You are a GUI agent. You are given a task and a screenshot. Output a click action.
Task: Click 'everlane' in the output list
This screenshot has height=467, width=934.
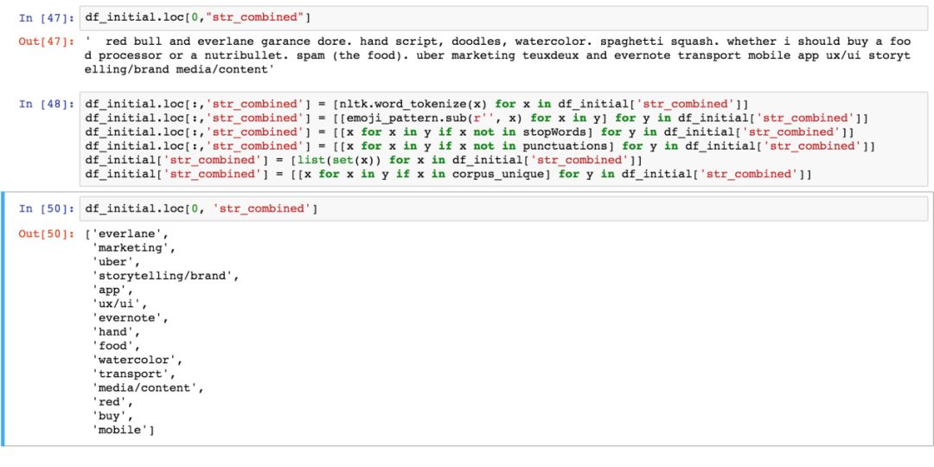(130, 234)
